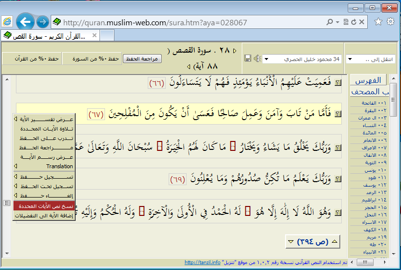Refresh the page with the reload icon

[354, 22]
